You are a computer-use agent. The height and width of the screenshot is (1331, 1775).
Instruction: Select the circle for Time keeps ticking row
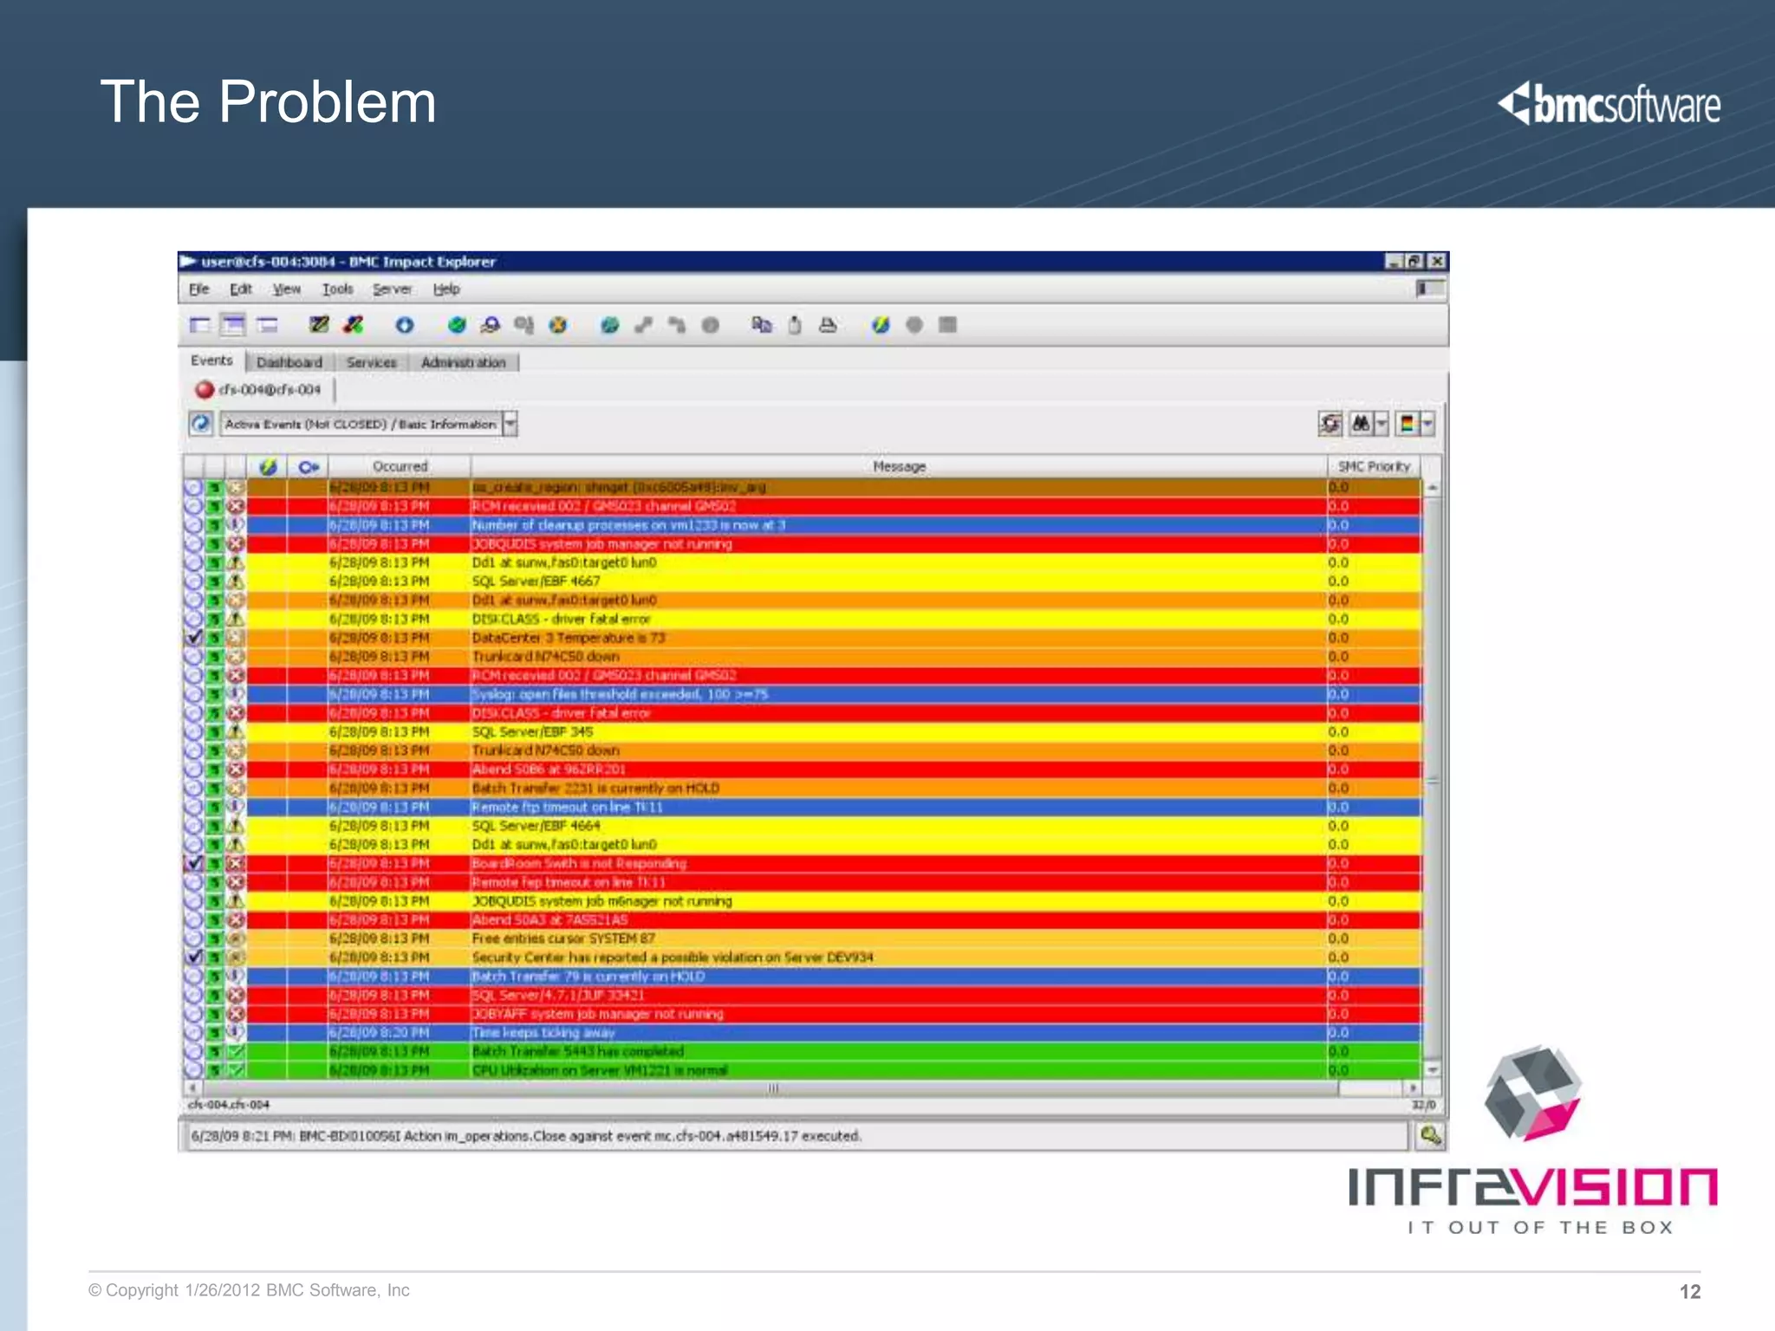coord(193,1033)
